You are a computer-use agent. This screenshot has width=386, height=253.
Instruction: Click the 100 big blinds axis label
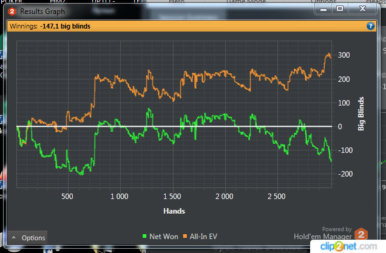coord(344,103)
